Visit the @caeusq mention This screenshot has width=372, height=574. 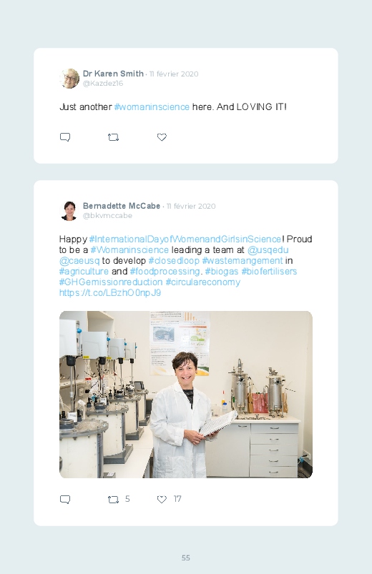(79, 261)
